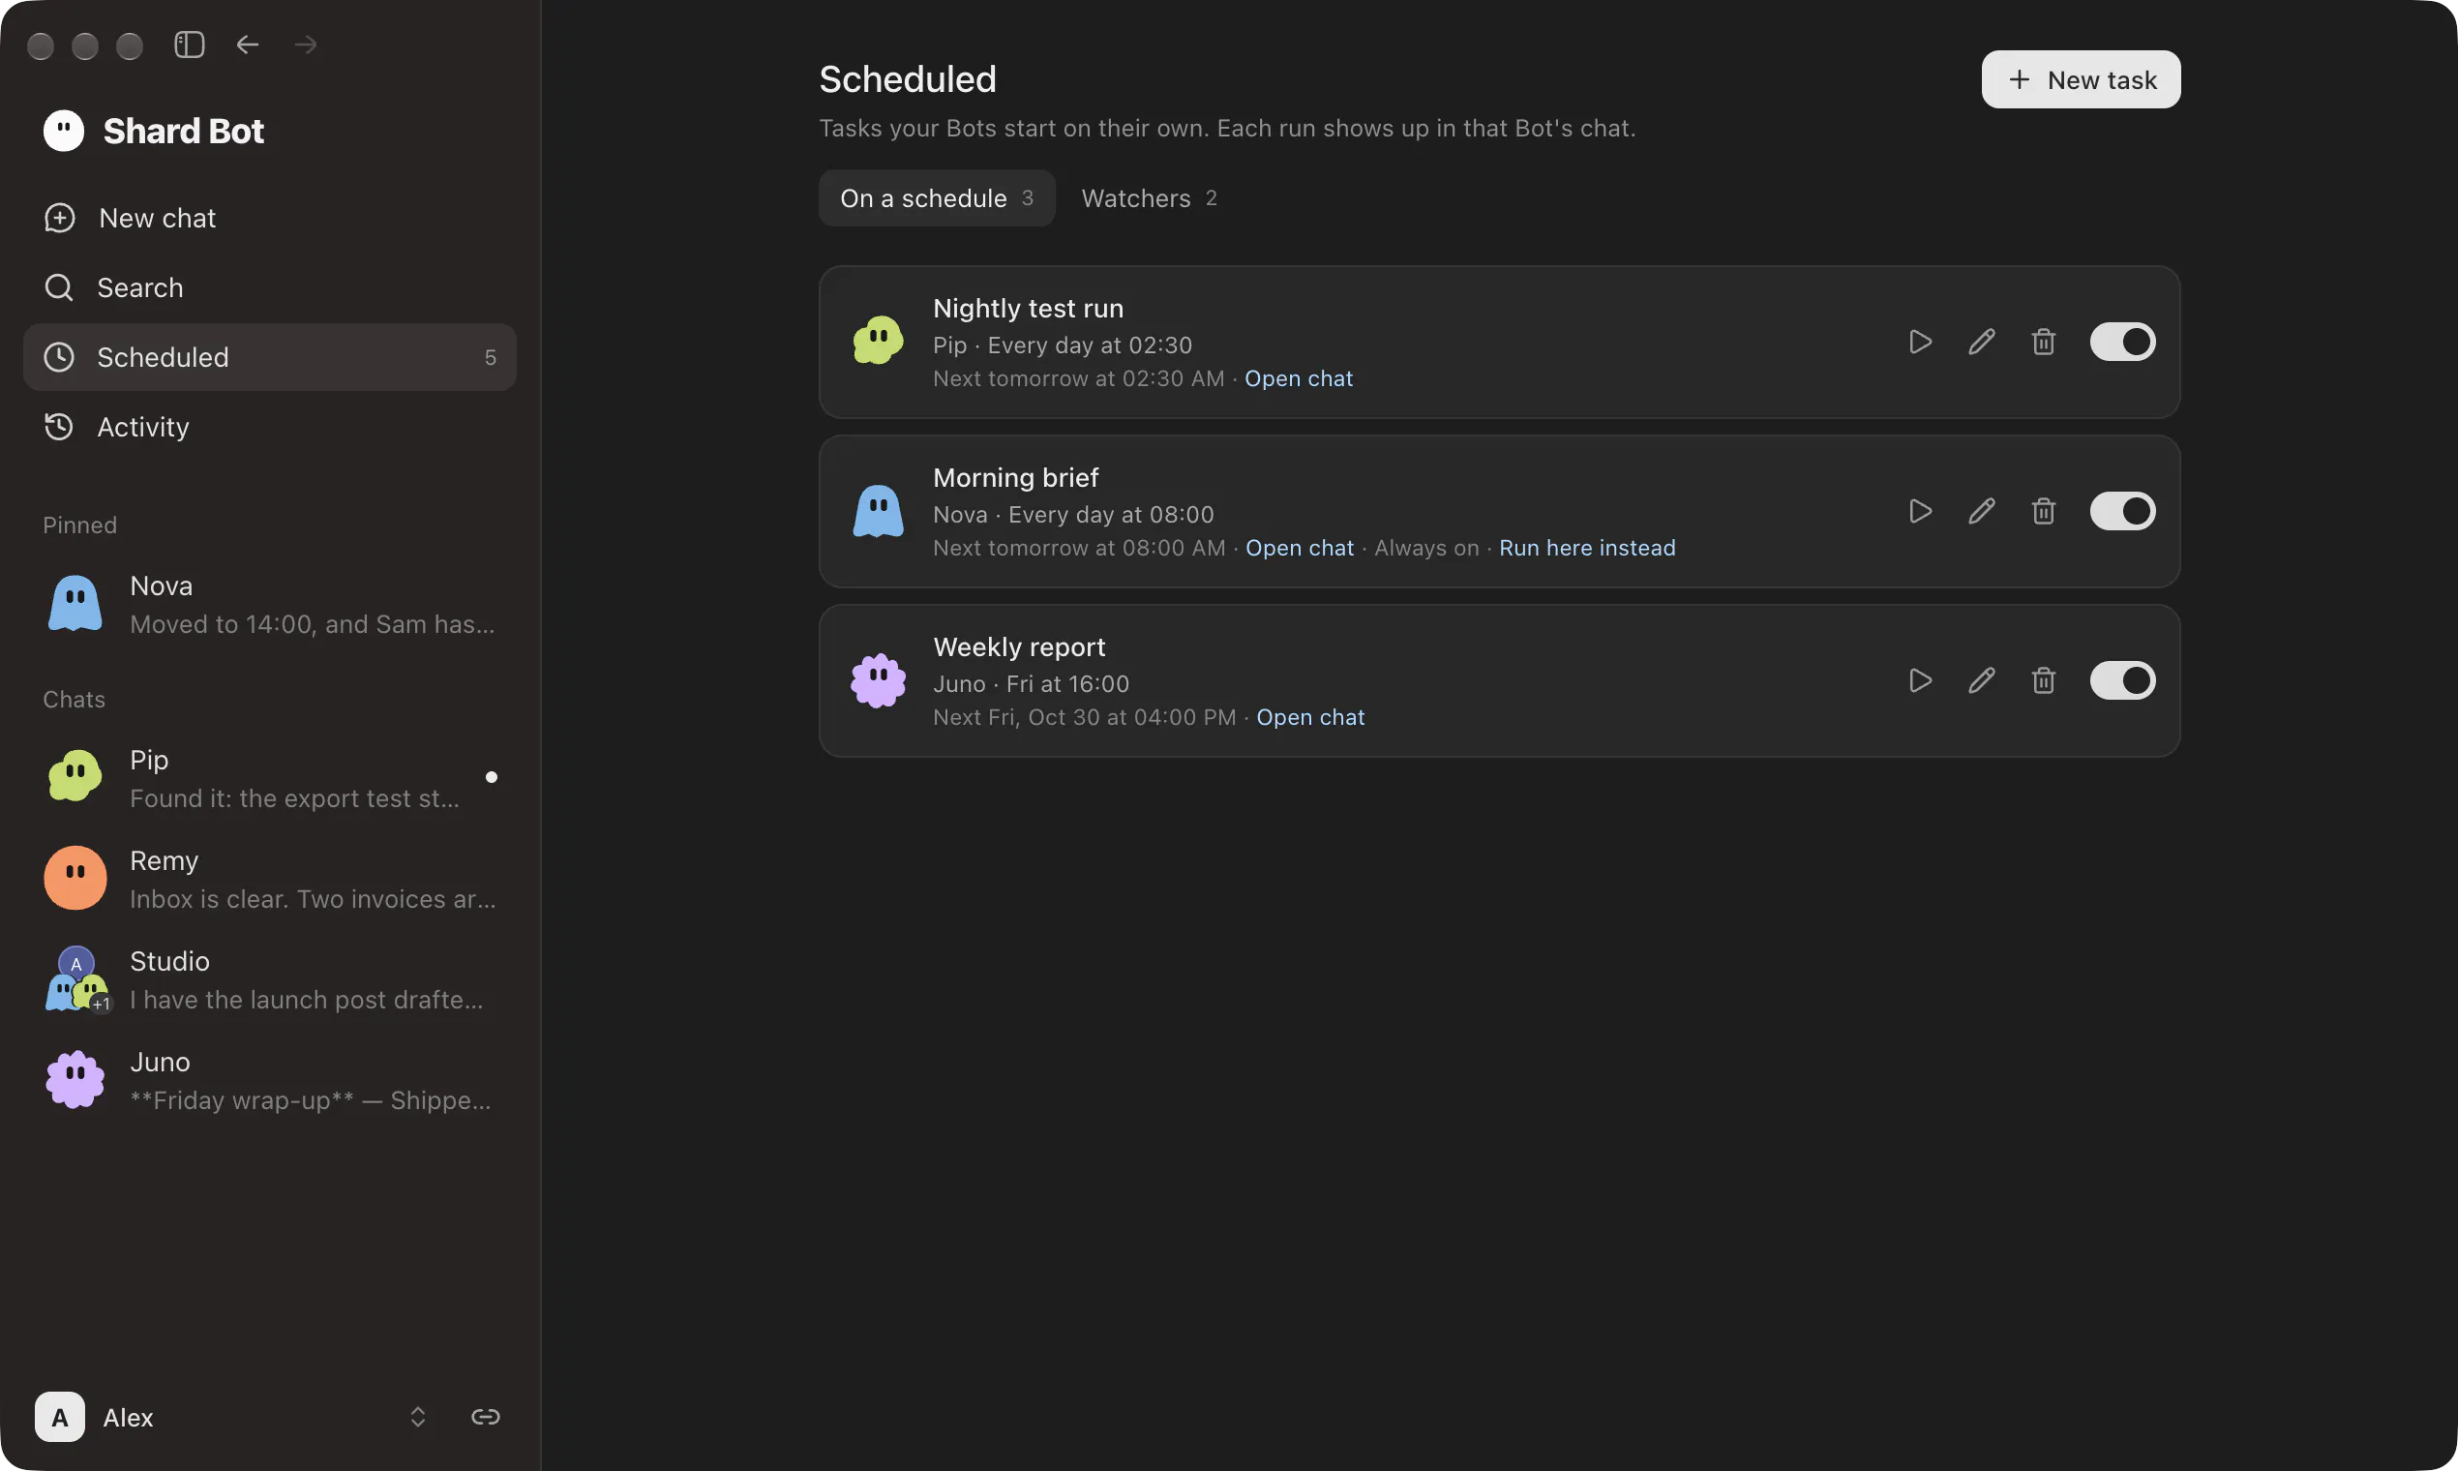Go back with the left arrow

click(x=248, y=45)
